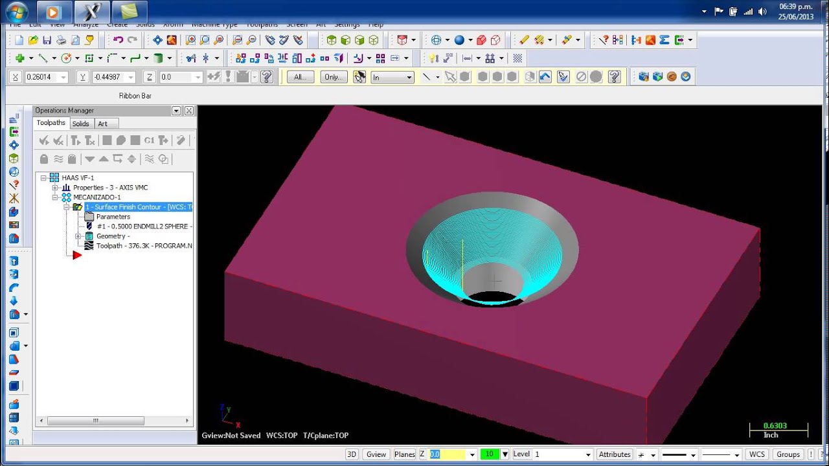Switch to the Solids tab
Screen dimensions: 829x466
click(x=81, y=124)
